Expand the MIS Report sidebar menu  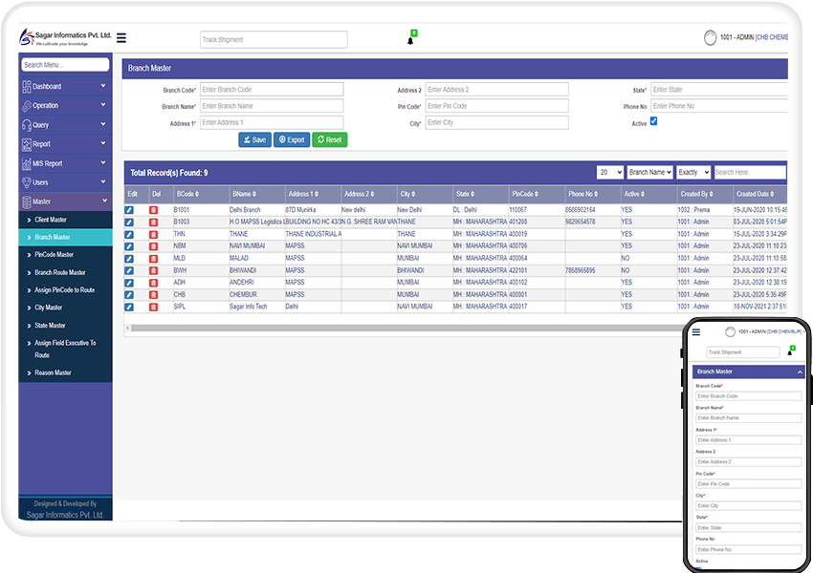(65, 163)
